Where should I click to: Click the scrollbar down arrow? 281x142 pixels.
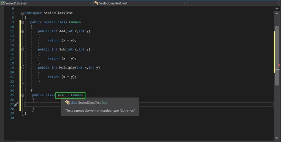(x=277, y=138)
